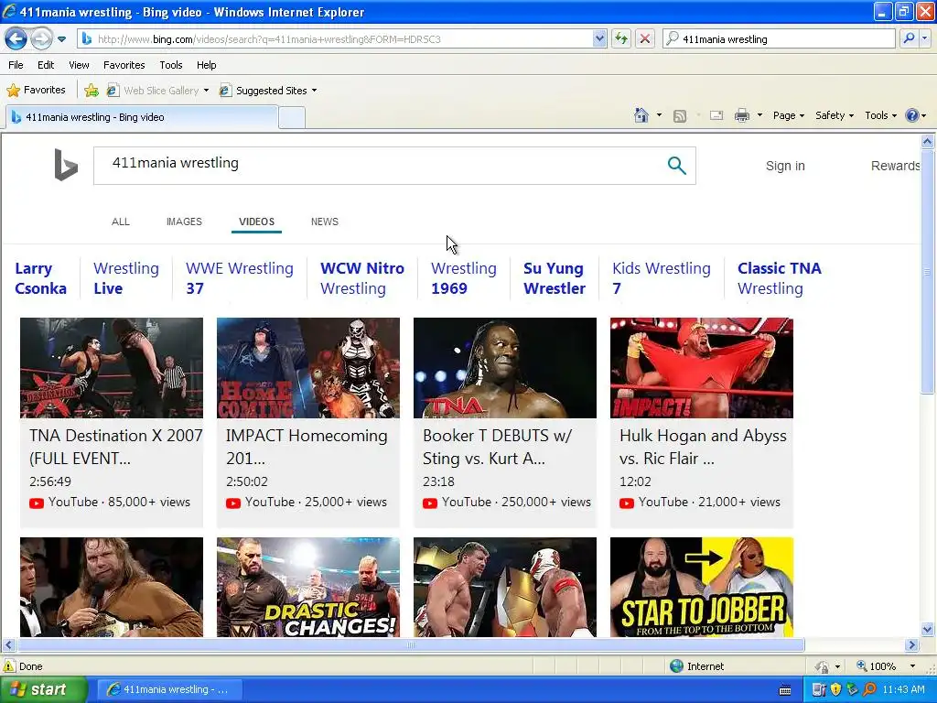Switch to the IMAGES tab

point(184,222)
